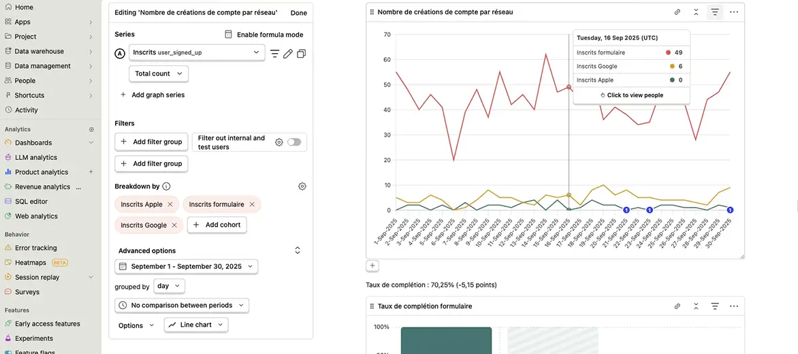Viewport: 798px width, 354px height.
Task: Go to SQL editor in sidebar
Action: click(31, 202)
